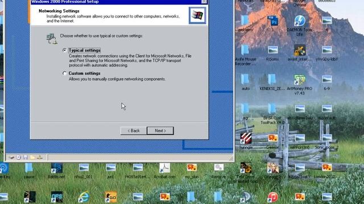
Task: Open the Remove desktop icon
Action: point(218,167)
